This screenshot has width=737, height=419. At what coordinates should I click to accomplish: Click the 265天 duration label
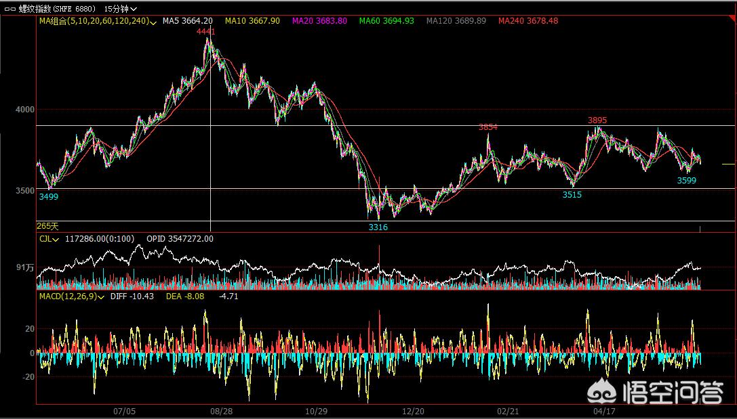tap(47, 227)
